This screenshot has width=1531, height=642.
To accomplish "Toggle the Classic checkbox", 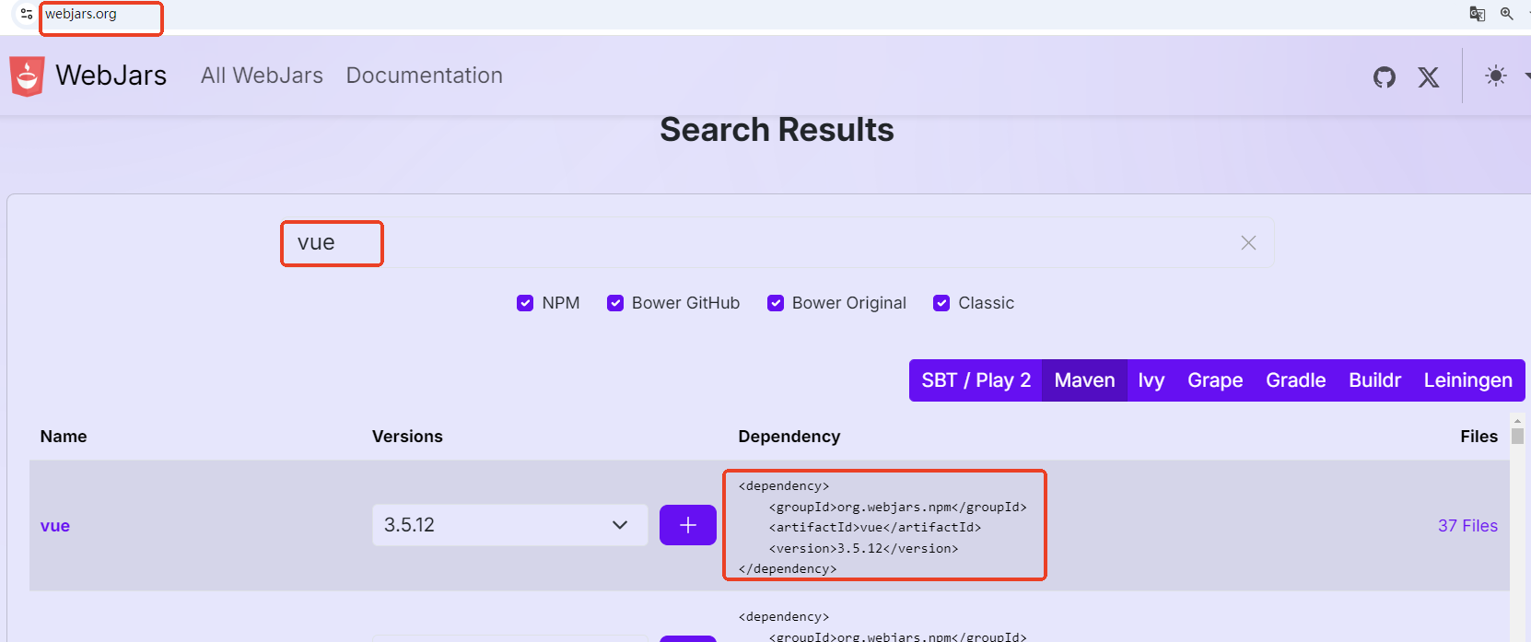I will tap(941, 303).
